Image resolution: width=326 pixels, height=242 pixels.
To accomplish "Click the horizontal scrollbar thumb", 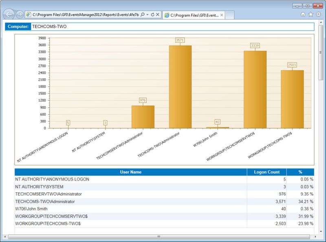I will coord(159,237).
